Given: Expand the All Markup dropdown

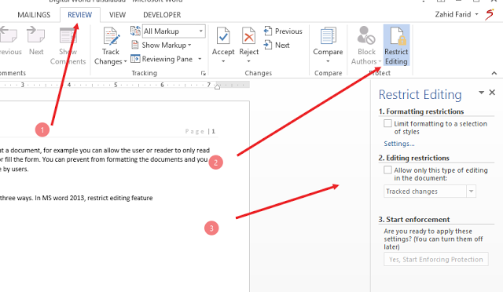Looking at the screenshot, I should click(174, 31).
